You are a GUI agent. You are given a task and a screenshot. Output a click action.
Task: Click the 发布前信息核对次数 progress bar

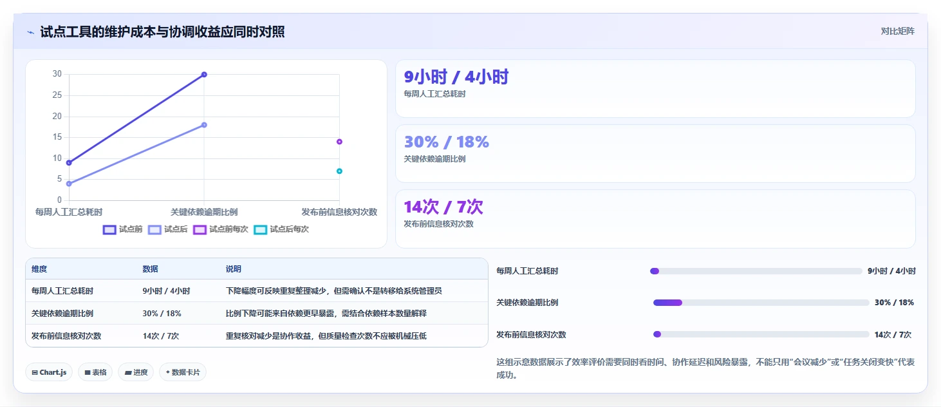[761, 334]
